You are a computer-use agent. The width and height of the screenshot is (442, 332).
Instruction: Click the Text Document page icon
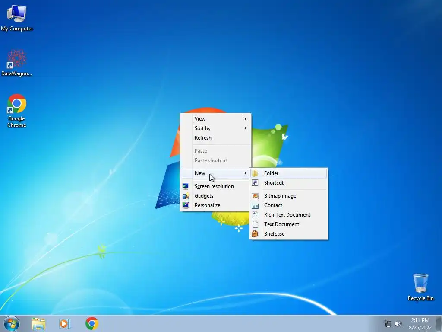tap(255, 224)
